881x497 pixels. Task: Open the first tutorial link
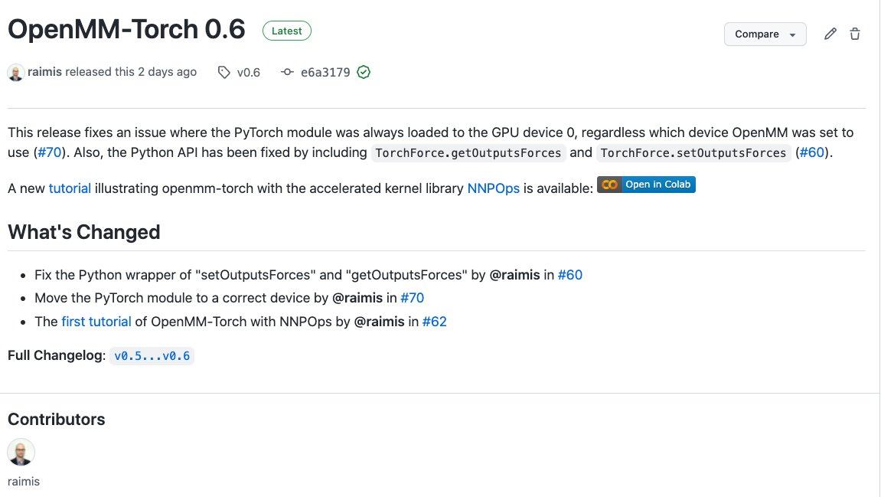click(x=96, y=322)
